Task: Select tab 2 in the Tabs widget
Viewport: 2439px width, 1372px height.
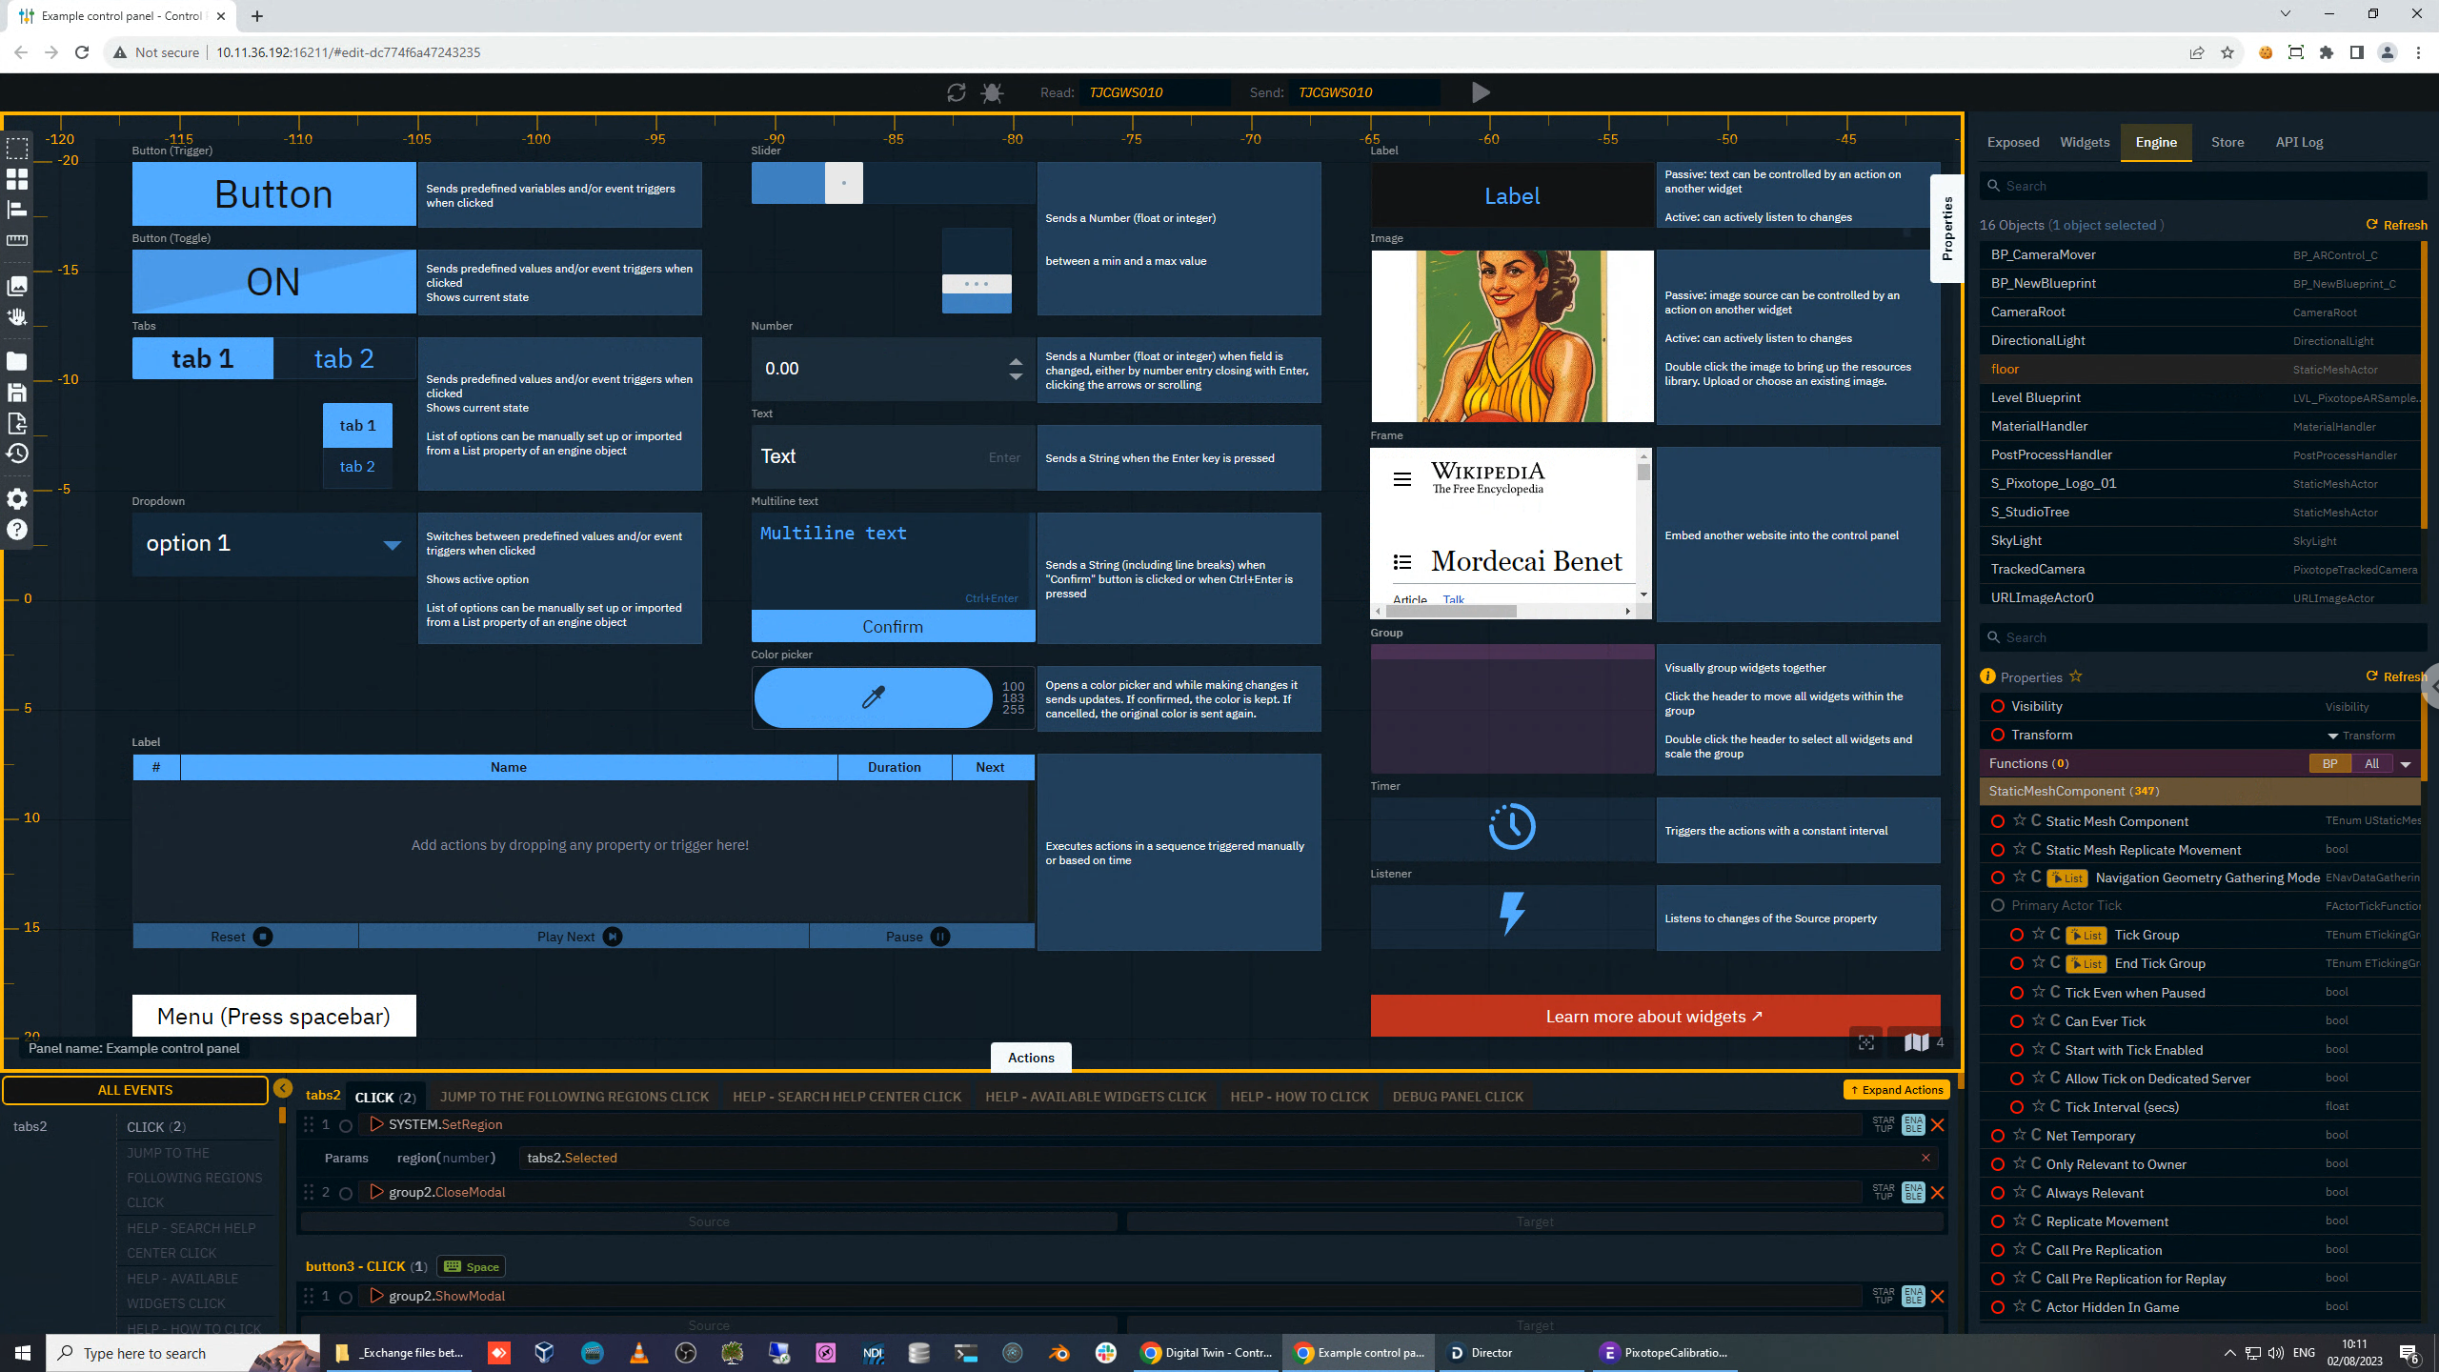Action: 345,358
